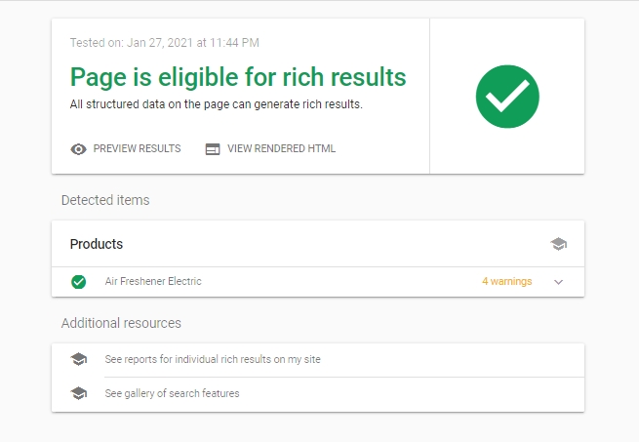The image size is (639, 442).
Task: Click the graduation cap beside See reports
Action: coord(79,359)
